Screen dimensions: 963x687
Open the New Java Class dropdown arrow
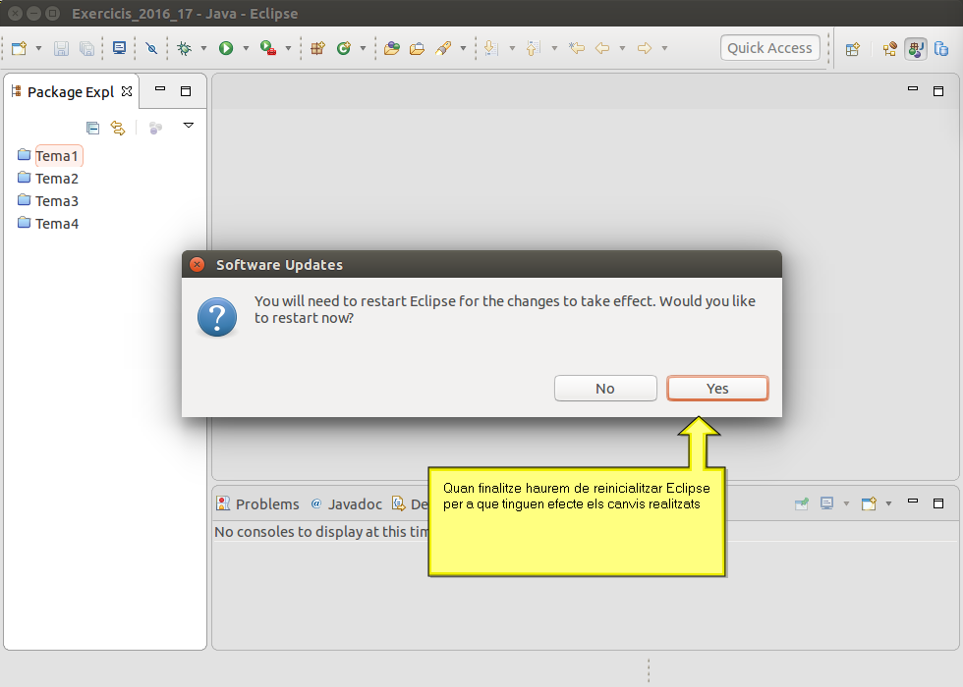[363, 48]
